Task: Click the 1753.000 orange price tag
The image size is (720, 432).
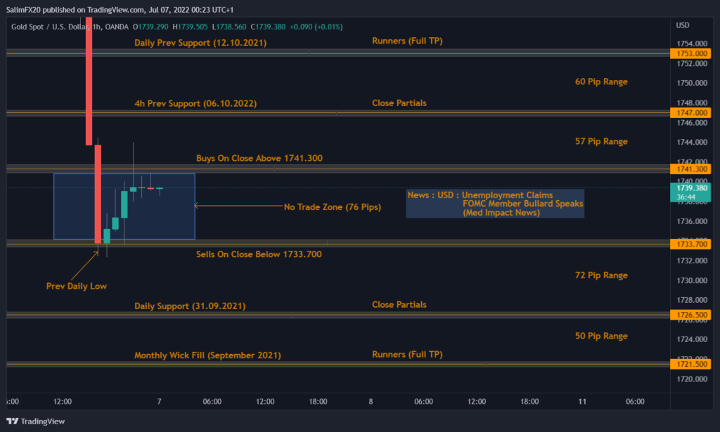Action: (693, 53)
